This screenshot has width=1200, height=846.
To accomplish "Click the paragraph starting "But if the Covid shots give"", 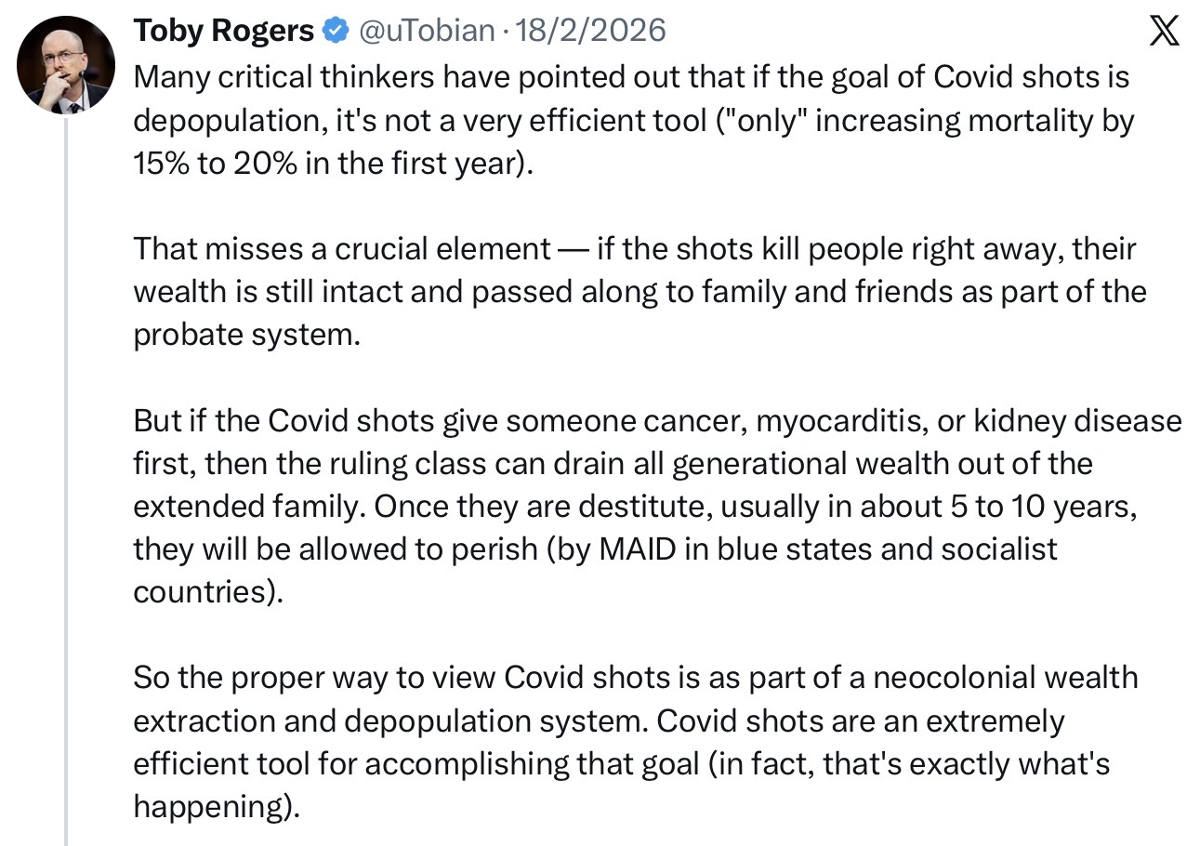I will tap(658, 506).
